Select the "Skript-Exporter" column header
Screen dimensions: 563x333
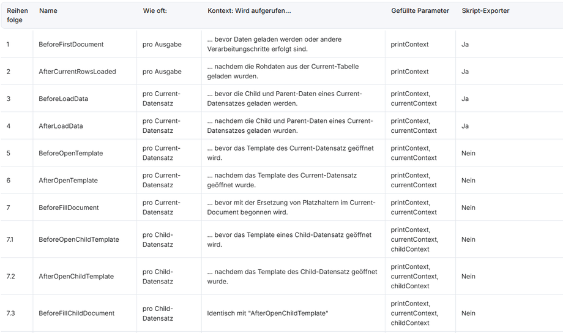pyautogui.click(x=485, y=10)
